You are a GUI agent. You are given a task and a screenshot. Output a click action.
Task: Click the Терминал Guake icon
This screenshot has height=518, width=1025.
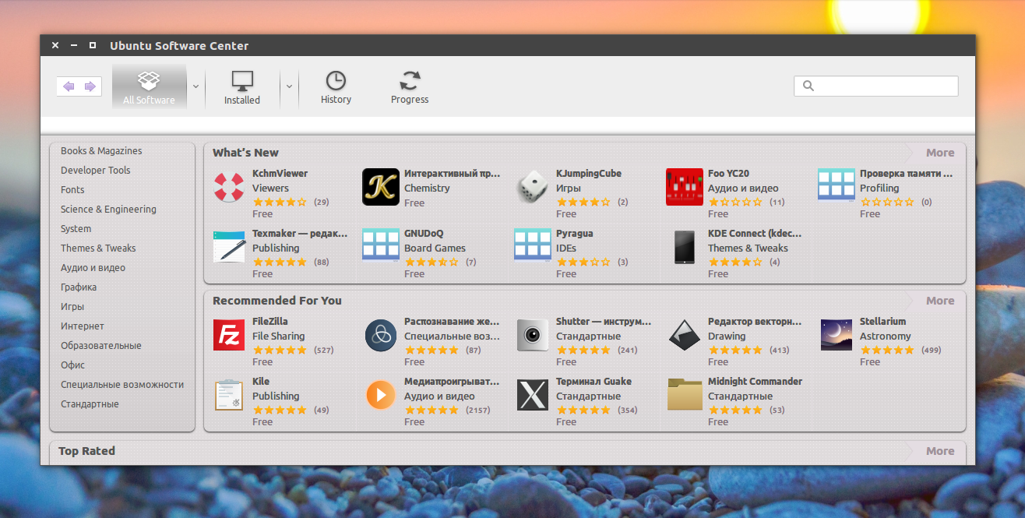pyautogui.click(x=532, y=395)
